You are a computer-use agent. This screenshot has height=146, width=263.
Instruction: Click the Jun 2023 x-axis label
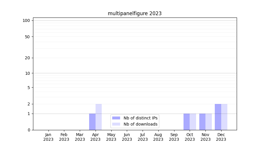coord(127,137)
